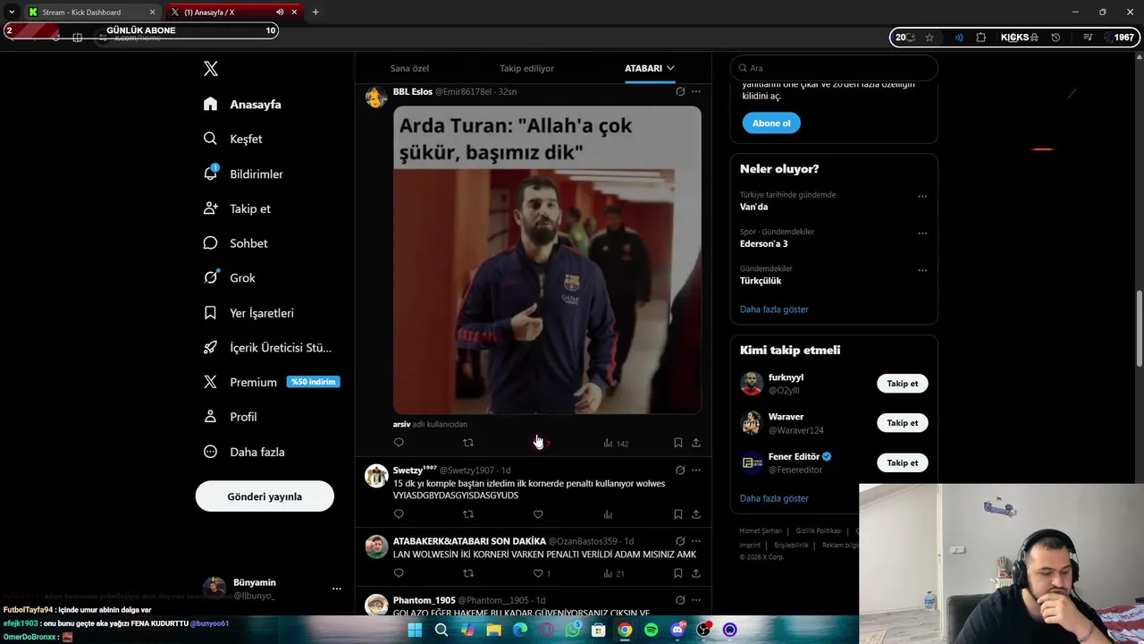
Task: Open the Arda Turan post image
Action: tap(547, 260)
